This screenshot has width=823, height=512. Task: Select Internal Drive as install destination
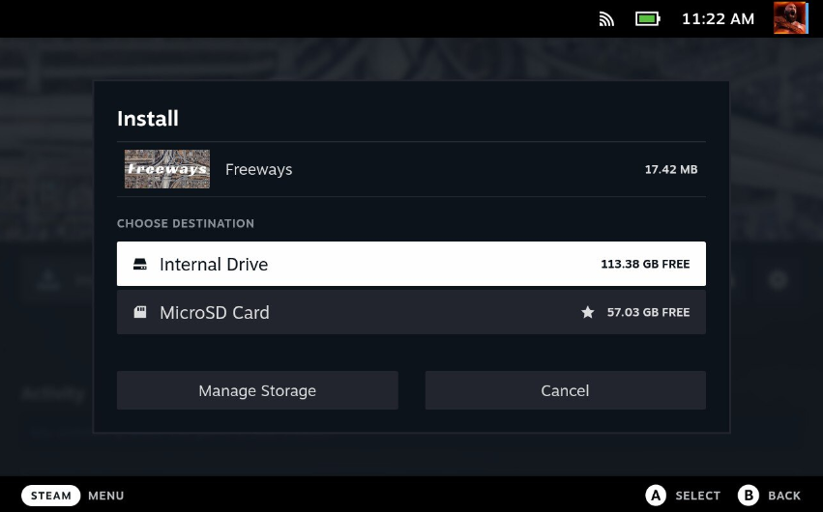[x=411, y=264]
